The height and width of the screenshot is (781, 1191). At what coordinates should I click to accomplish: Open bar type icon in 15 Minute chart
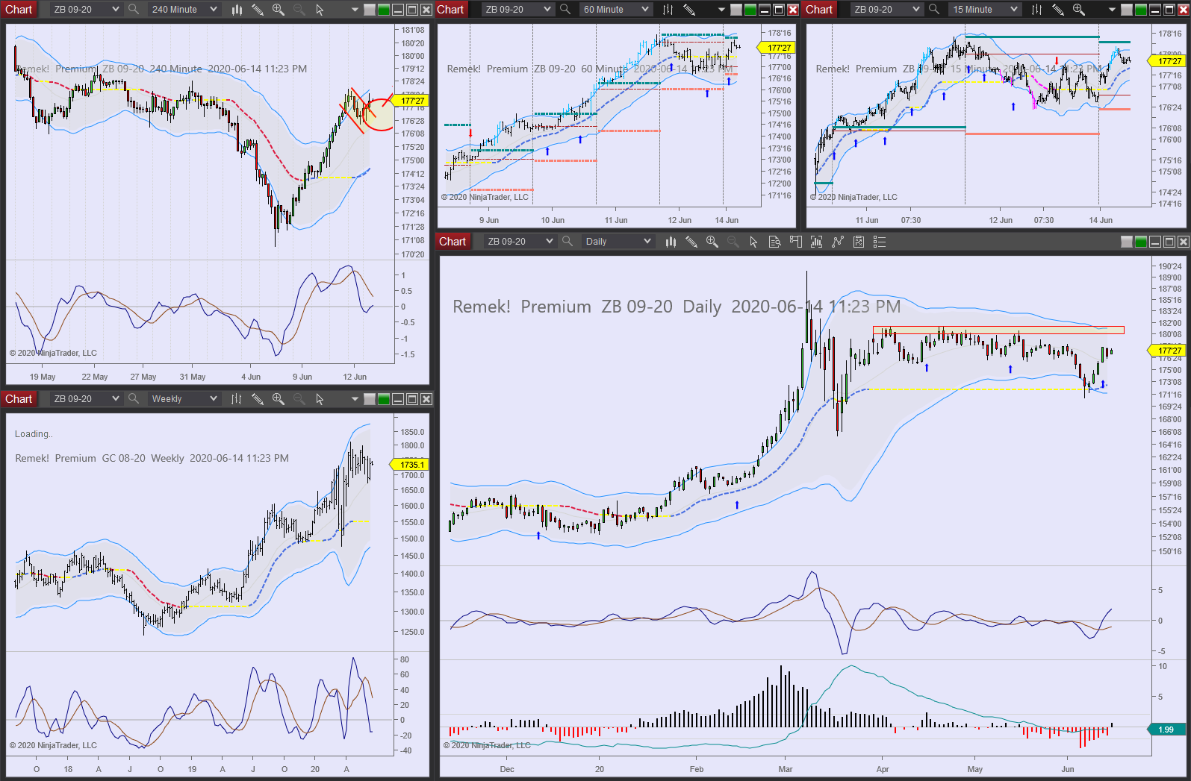coord(1037,10)
